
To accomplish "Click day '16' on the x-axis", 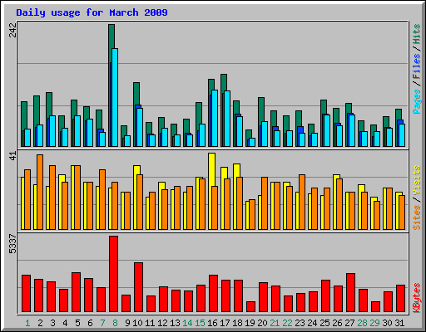I will (212, 323).
